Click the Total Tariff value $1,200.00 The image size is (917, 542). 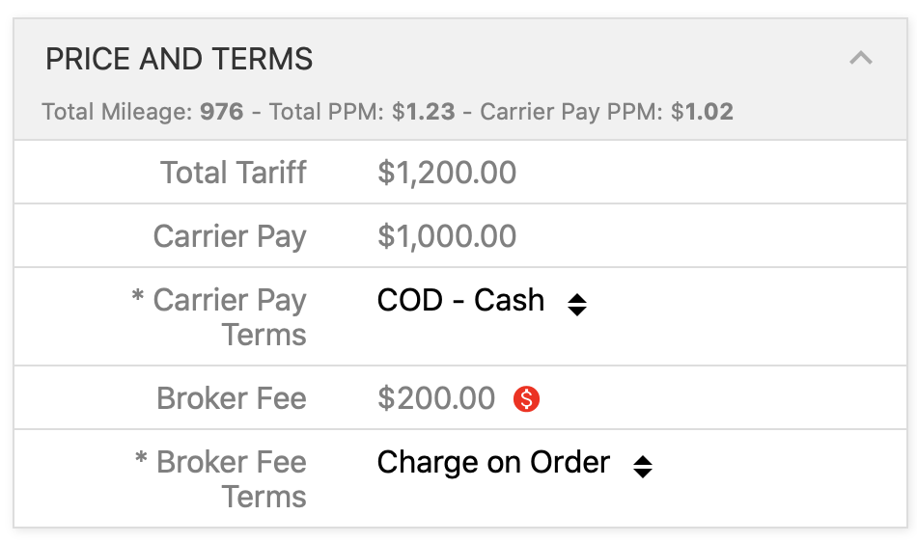(x=447, y=173)
